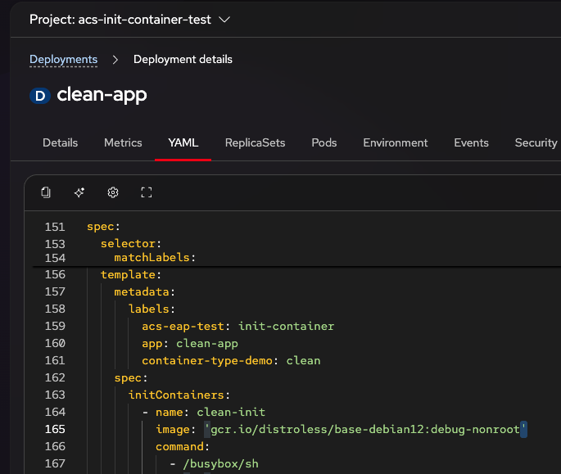Viewport: 561px width, 474px height.
Task: Click the 'initContainers:' key
Action: tap(179, 395)
